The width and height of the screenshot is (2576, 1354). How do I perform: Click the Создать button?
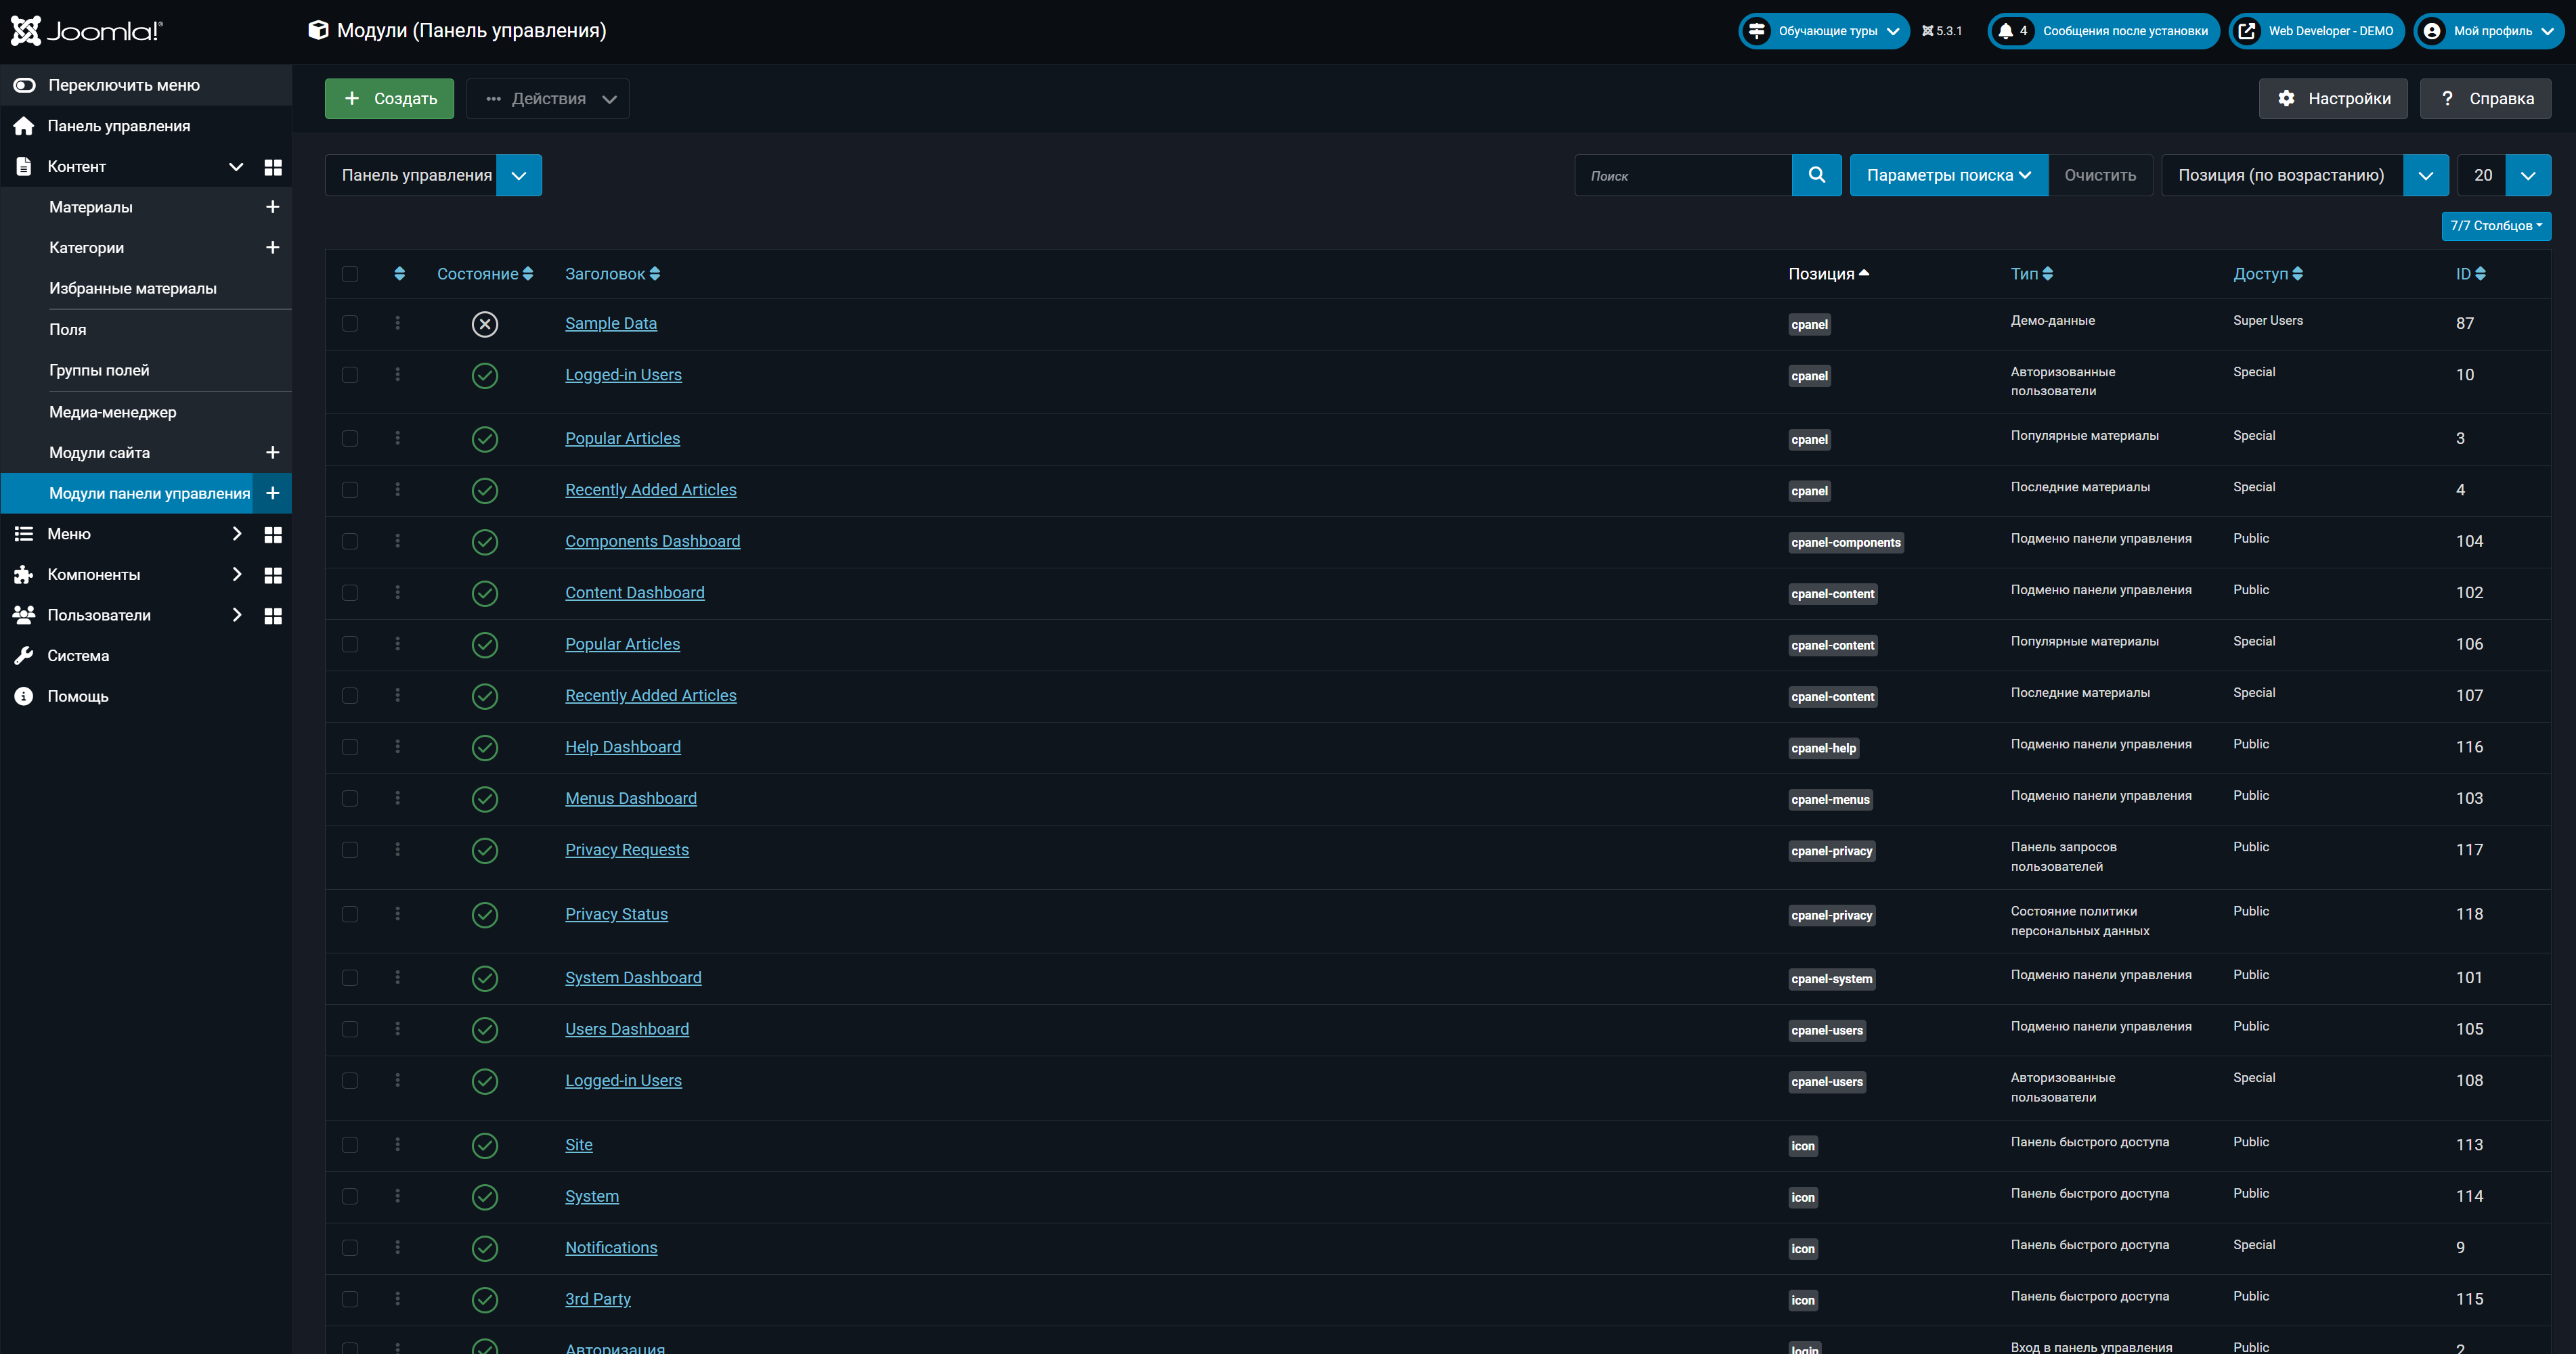[389, 99]
